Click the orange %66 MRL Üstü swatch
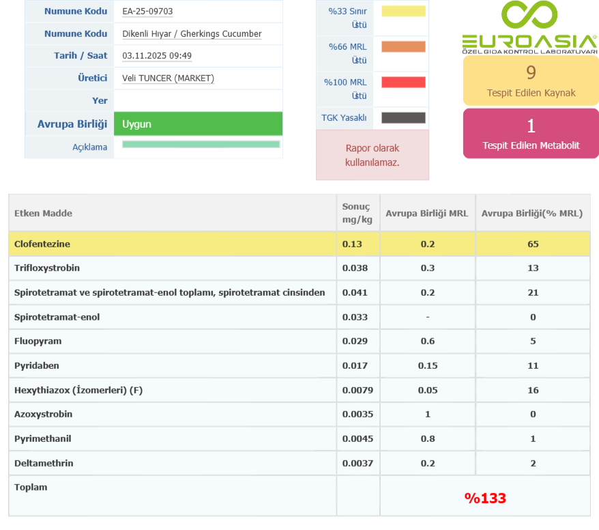 click(x=403, y=47)
